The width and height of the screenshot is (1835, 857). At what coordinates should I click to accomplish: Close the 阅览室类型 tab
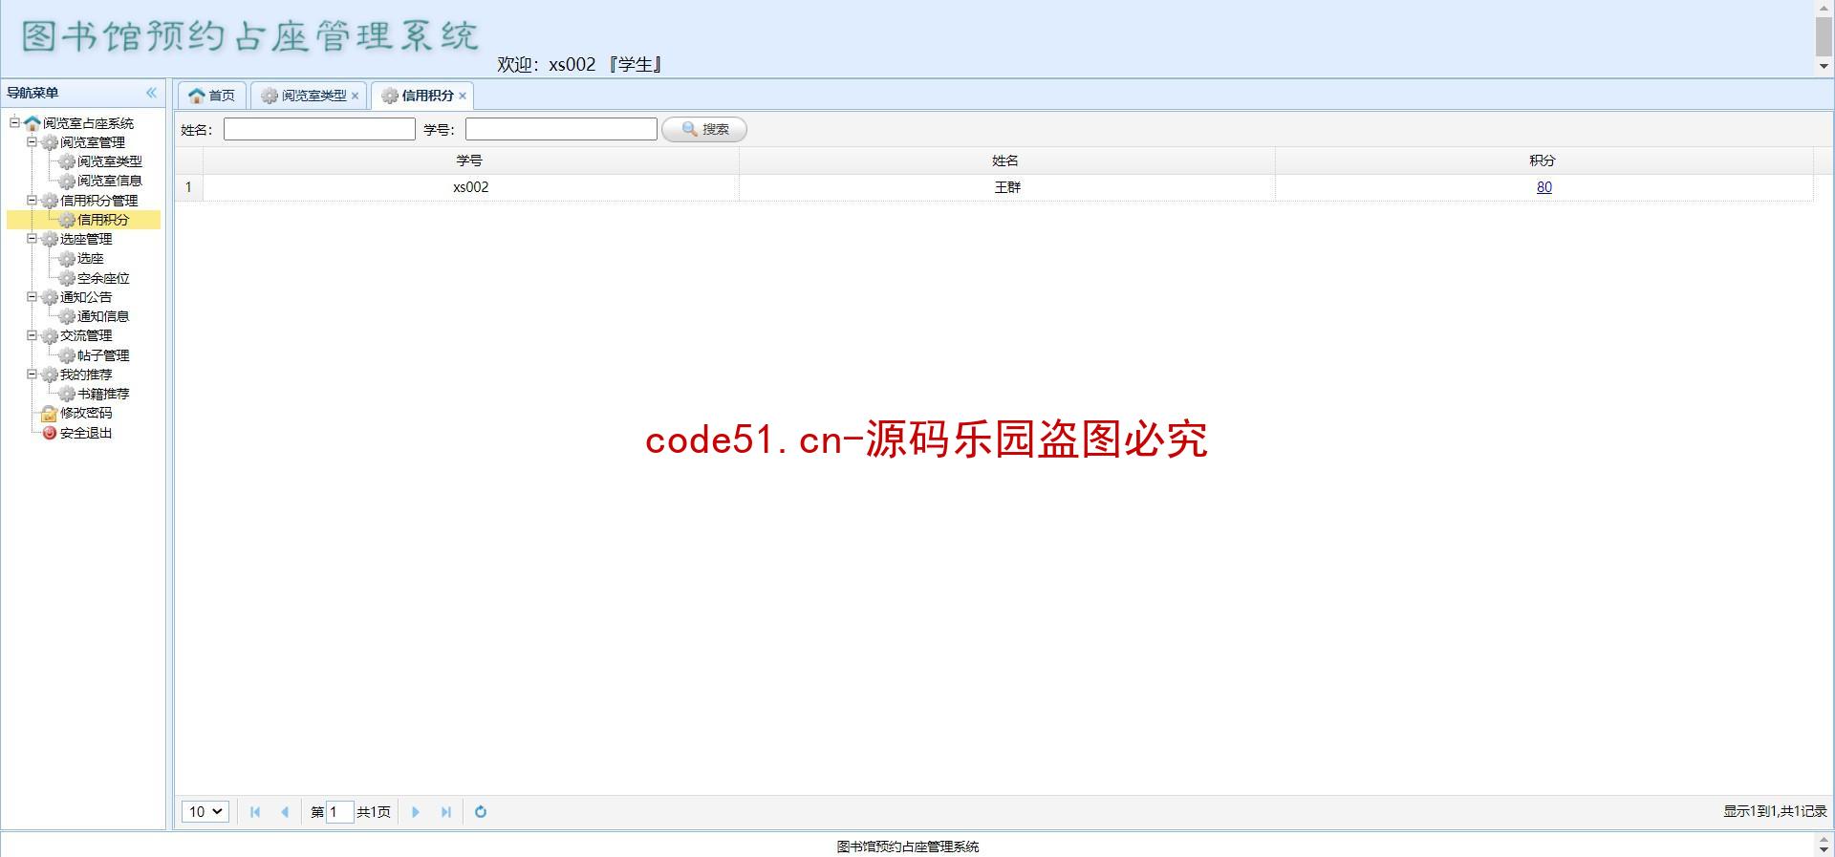click(355, 96)
